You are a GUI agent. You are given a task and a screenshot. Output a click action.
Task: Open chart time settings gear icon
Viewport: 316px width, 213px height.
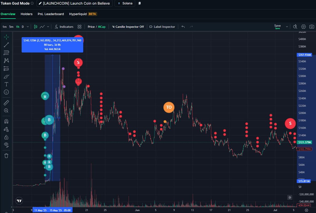tap(306, 210)
